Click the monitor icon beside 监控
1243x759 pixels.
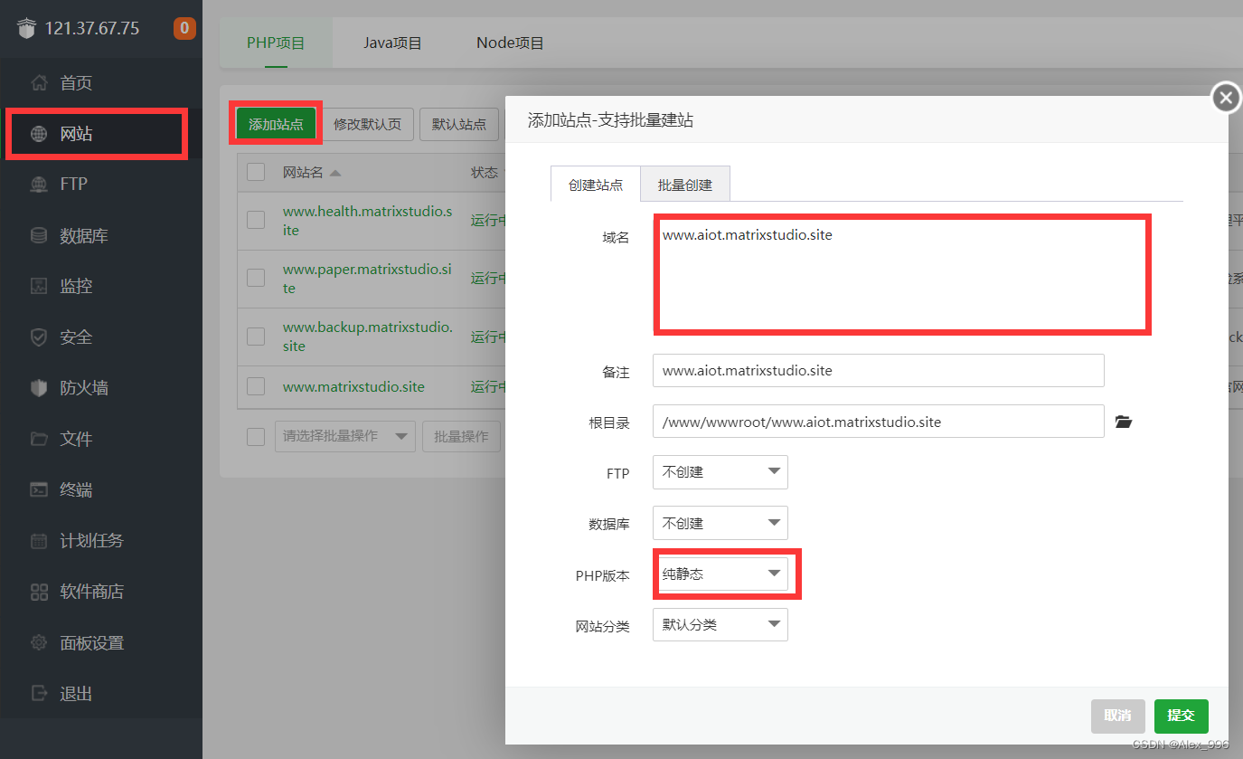tap(39, 286)
